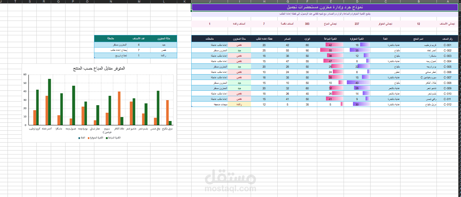
Task: Click the total sold value 383
Action: coord(307,24)
